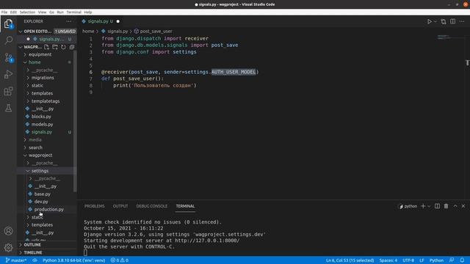The image size is (470, 264).
Task: Open the File menu
Action: tap(4, 12)
